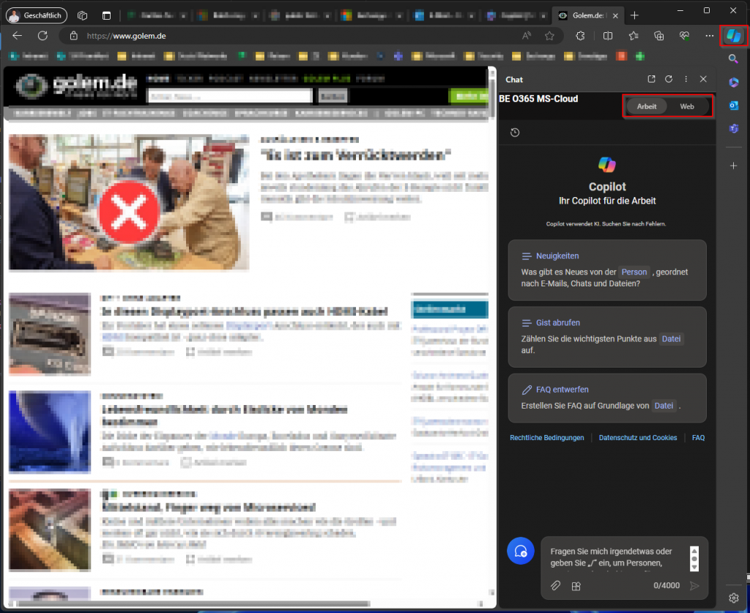The image size is (750, 613).
Task: Open Edge settings and more menu
Action: click(x=709, y=35)
